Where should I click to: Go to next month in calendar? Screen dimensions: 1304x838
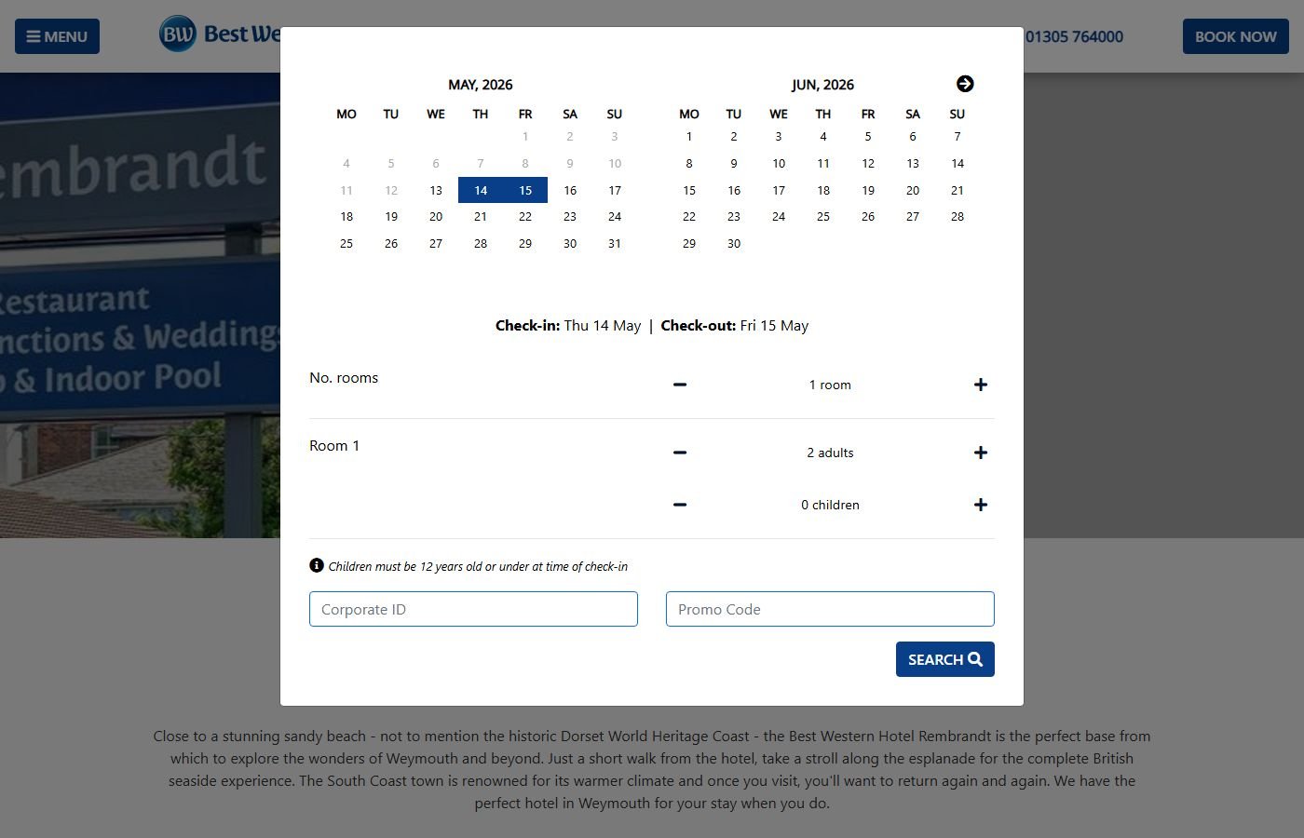pyautogui.click(x=965, y=84)
